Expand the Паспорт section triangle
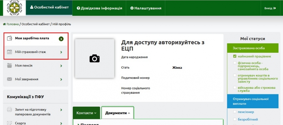The height and width of the screenshot is (125, 283). pyautogui.click(x=79, y=124)
